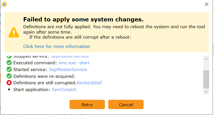Click the smc.exe -start command link
This screenshot has width=214, height=115.
74,63
